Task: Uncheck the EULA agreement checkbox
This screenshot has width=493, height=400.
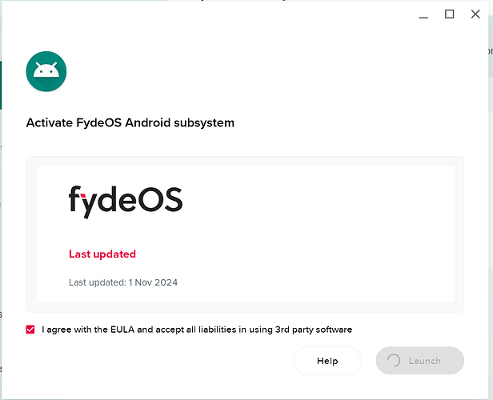Action: 31,330
